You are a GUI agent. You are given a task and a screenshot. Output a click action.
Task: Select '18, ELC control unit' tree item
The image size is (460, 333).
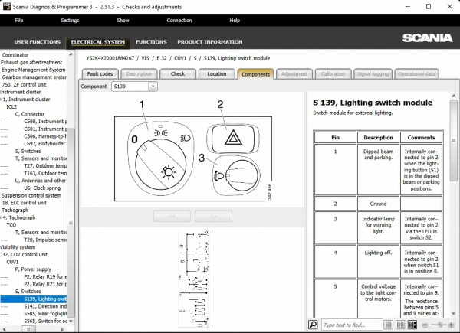[x=24, y=203]
